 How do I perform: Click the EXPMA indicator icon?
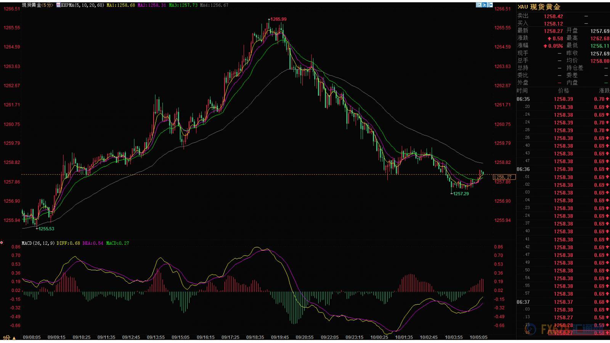58,5
